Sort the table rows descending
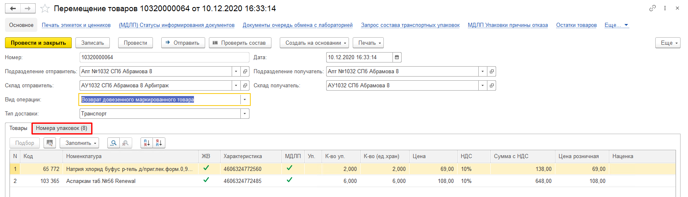The width and height of the screenshot is (688, 197). click(159, 143)
